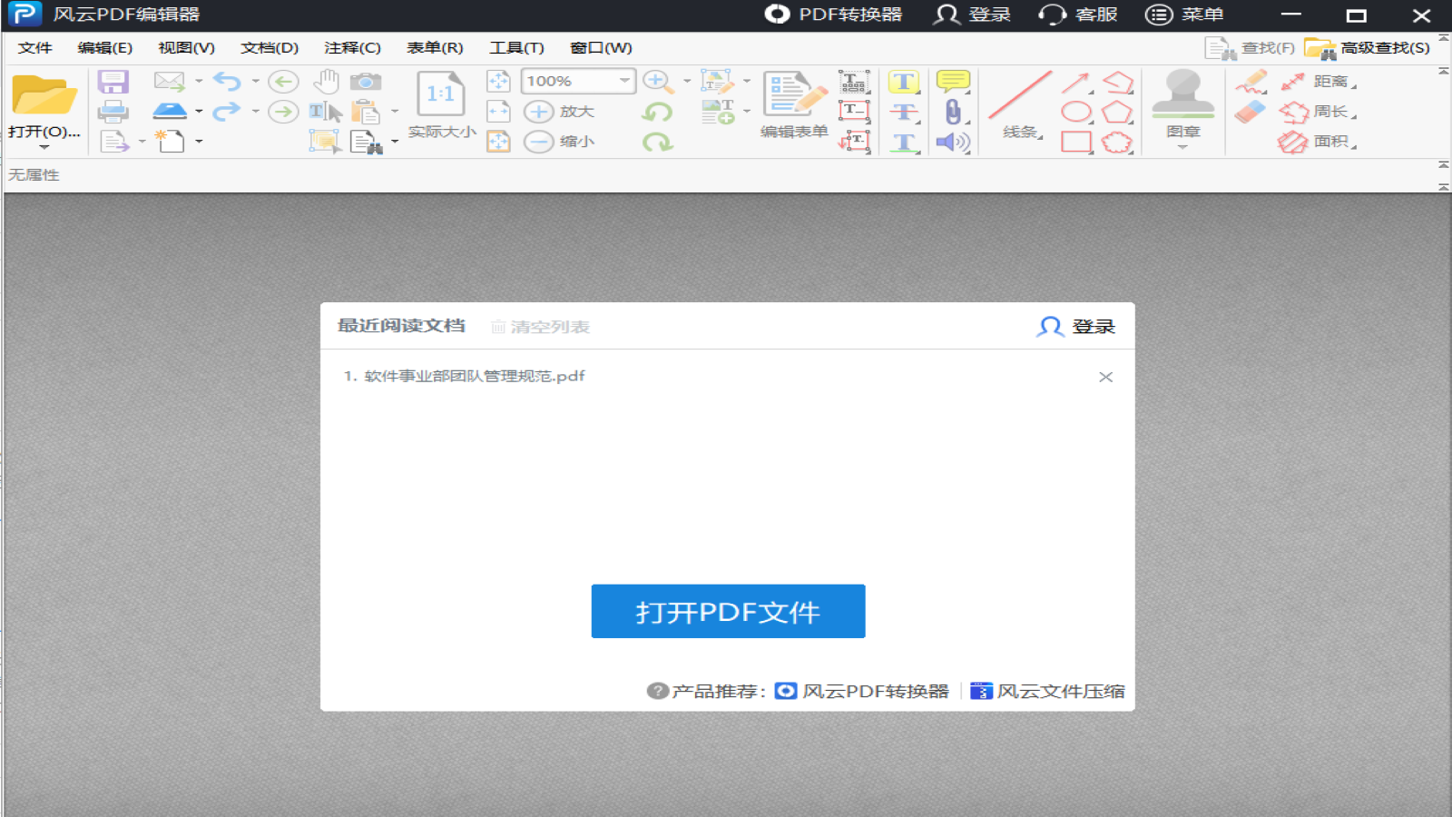Select the ellipse drawing tool
This screenshot has height=817, width=1452.
[x=1074, y=112]
